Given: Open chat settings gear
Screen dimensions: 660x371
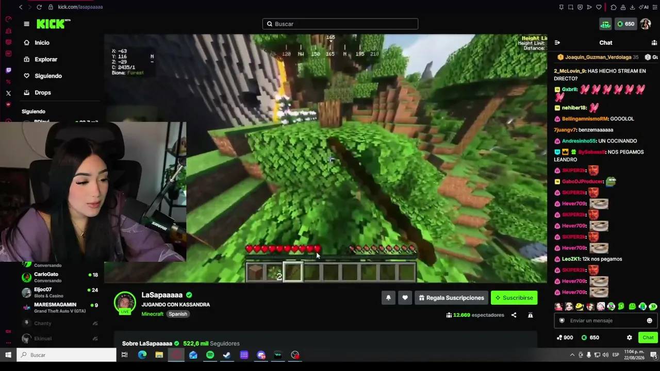Looking at the screenshot, I should pyautogui.click(x=629, y=338).
